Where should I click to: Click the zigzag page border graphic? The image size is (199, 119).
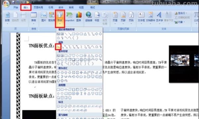click(x=18, y=76)
